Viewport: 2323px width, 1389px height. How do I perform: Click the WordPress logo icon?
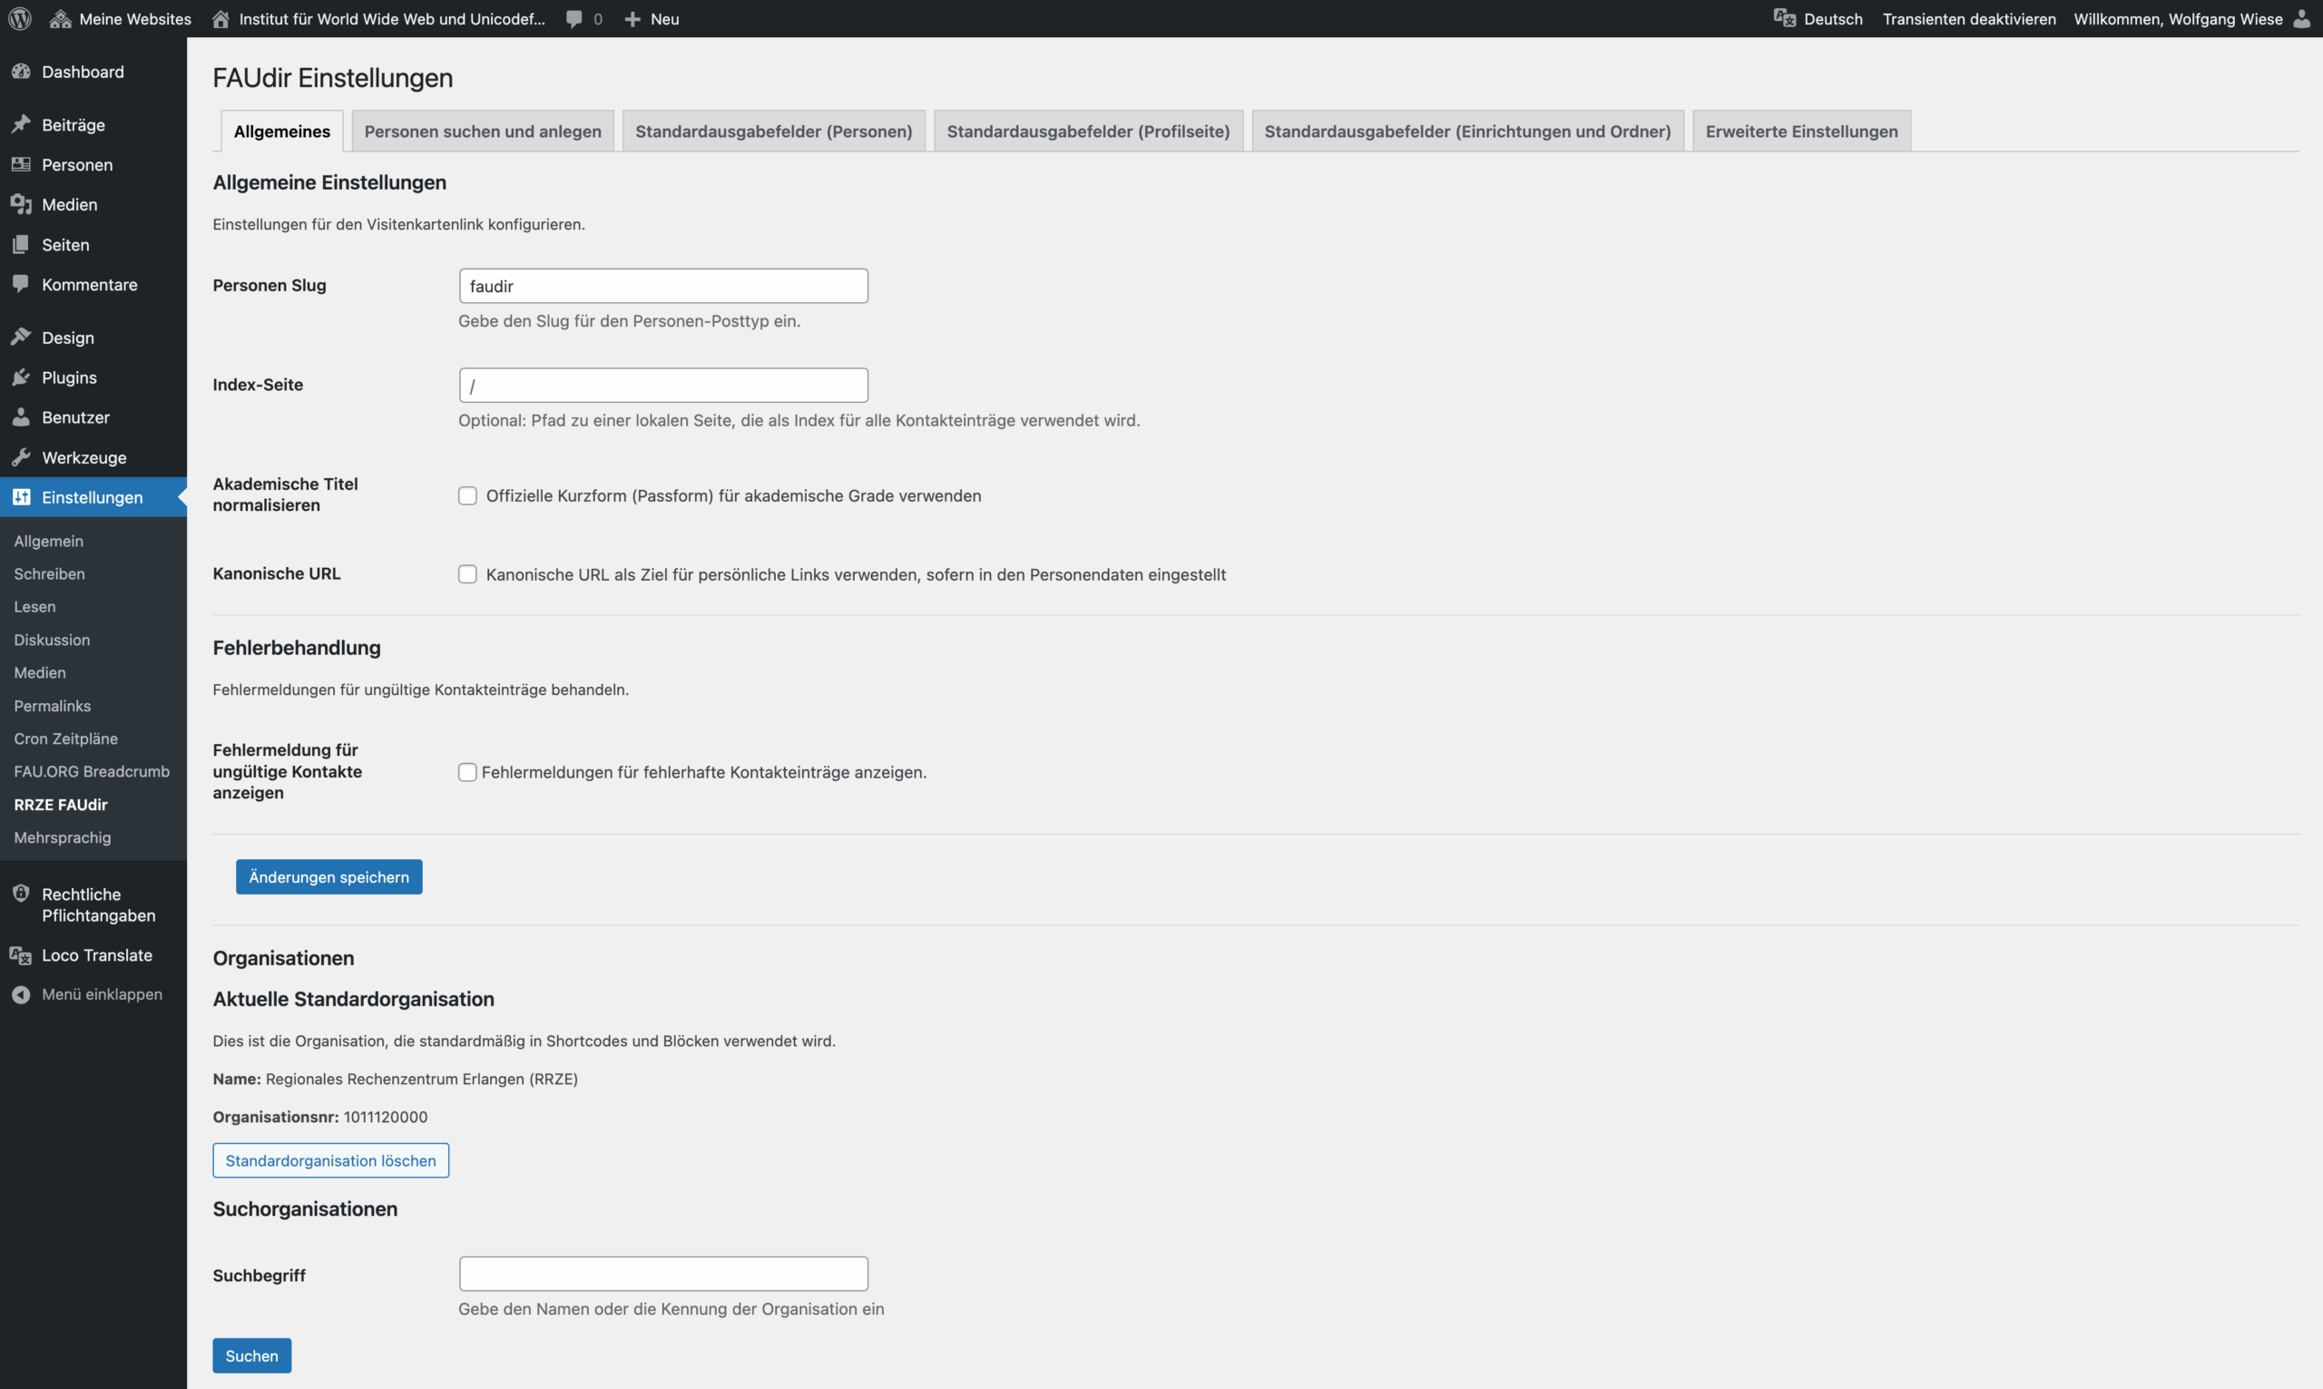(x=20, y=19)
